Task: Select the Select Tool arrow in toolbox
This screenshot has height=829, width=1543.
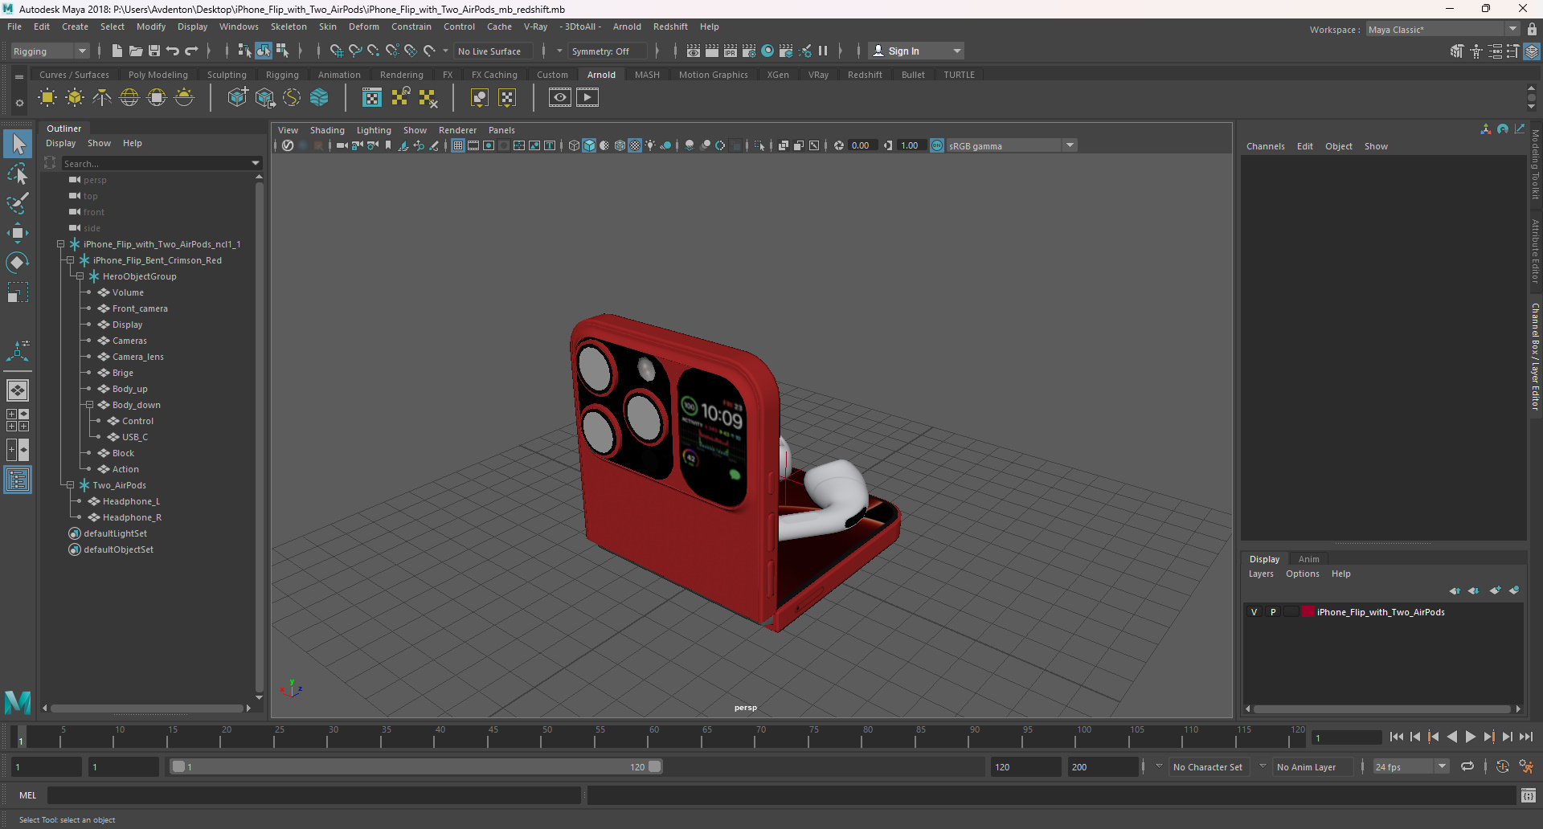Action: [x=18, y=144]
